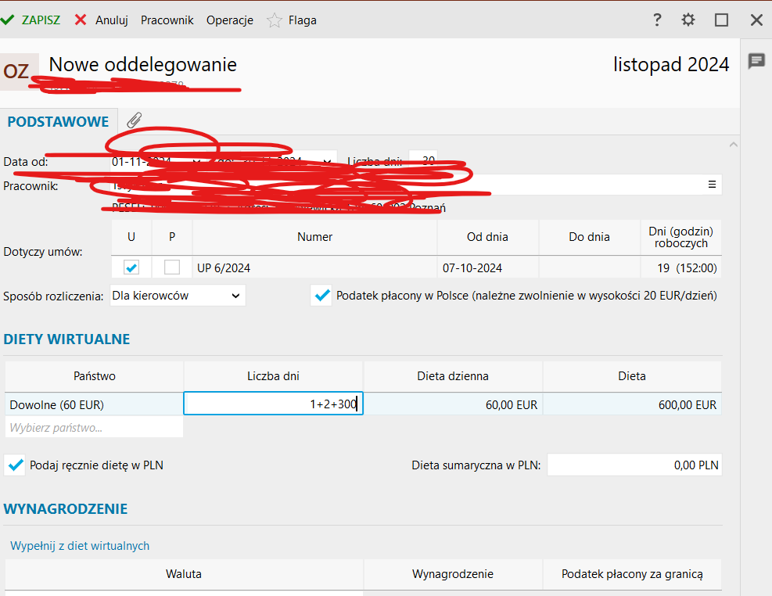Open the Wybierz państwo country selector
This screenshot has height=596, width=772.
click(94, 428)
